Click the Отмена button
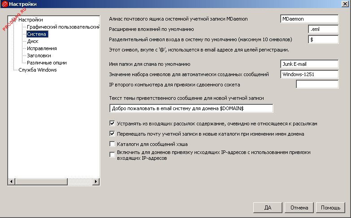This screenshot has height=218, width=351. [299, 208]
